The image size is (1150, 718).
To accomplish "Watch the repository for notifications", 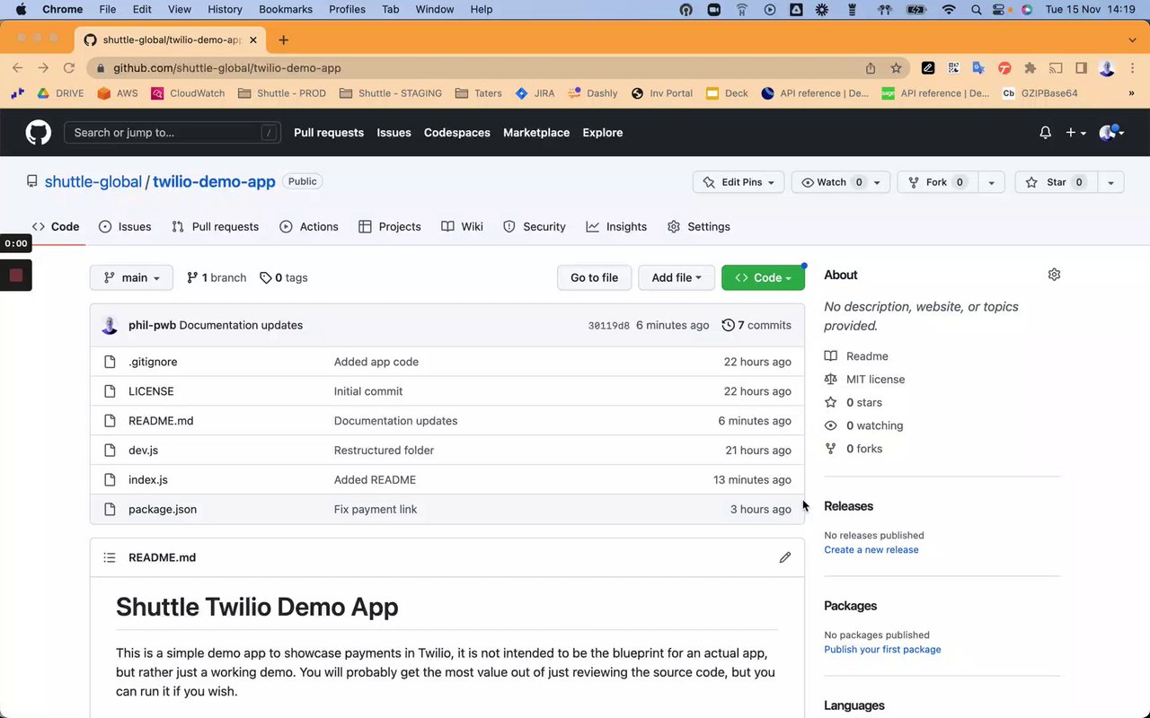I will 840,182.
